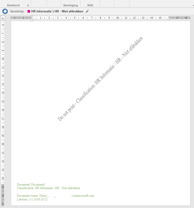Open the Klembord dialog launcher
The width and height of the screenshot is (194, 208).
[x=28, y=5]
